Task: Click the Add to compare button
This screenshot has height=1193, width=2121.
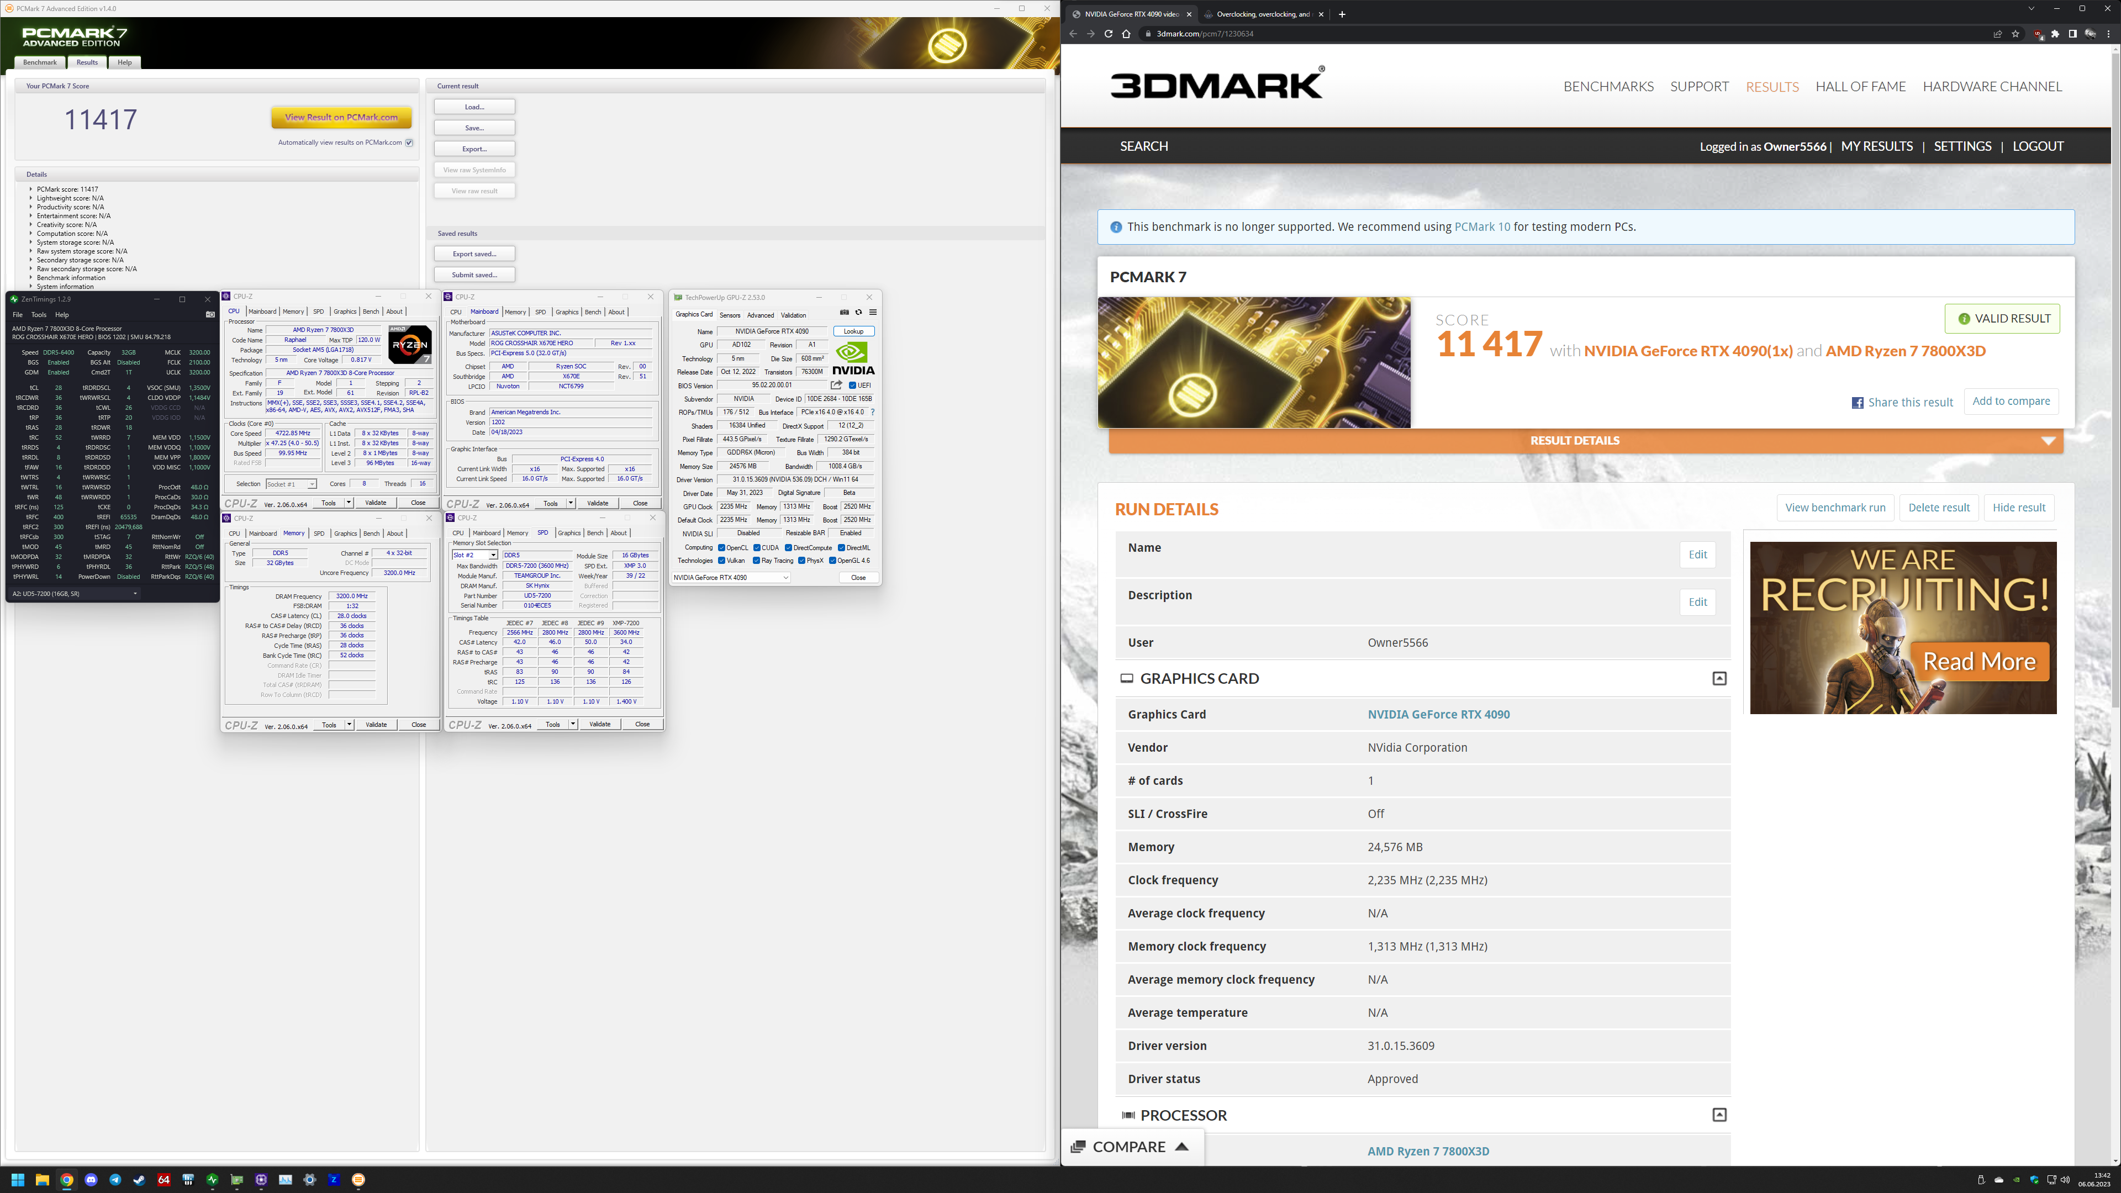Action: tap(2011, 401)
